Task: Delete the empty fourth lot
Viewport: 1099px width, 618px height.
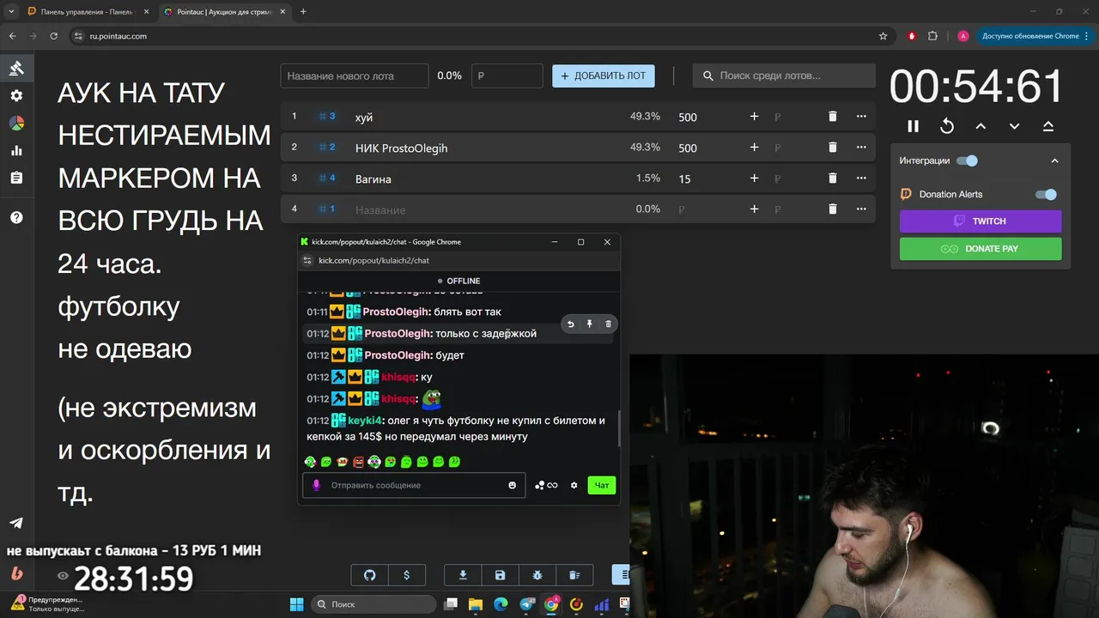Action: coord(832,209)
